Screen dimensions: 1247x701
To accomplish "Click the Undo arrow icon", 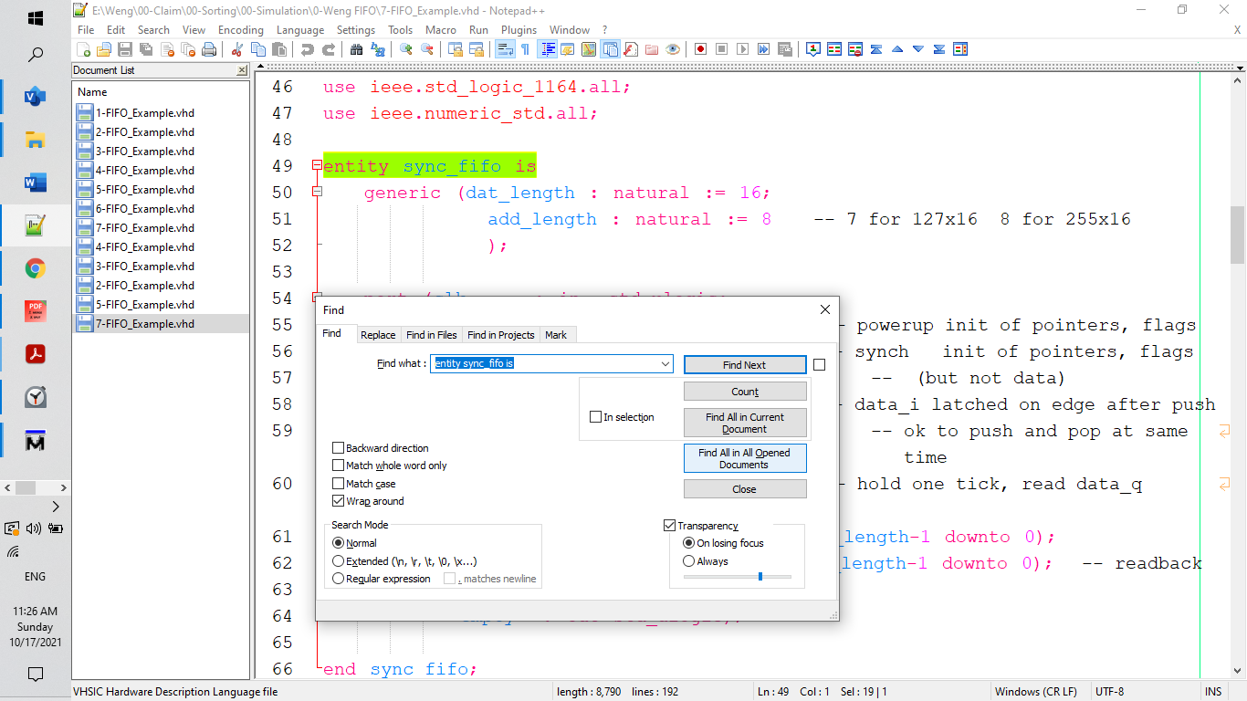I will pos(308,49).
